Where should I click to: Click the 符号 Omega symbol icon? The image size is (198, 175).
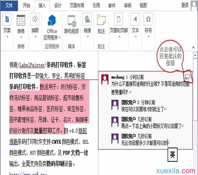coord(148,19)
